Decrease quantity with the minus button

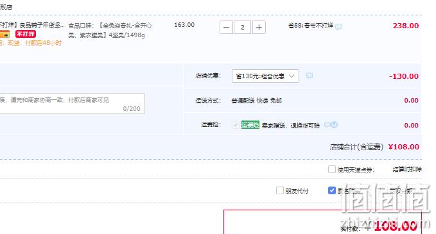click(226, 27)
